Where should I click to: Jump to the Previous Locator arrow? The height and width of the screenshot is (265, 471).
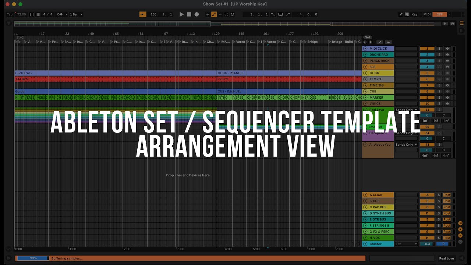[365, 42]
